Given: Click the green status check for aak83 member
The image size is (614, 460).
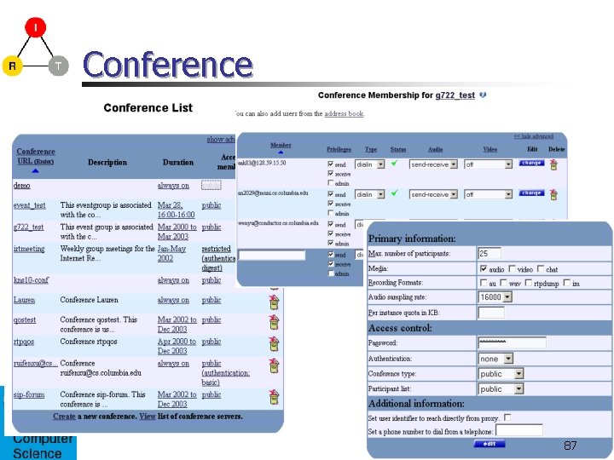Looking at the screenshot, I should pos(394,164).
